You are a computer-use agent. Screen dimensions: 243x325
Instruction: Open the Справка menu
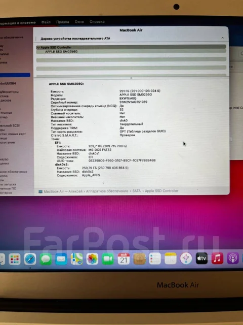click(97, 21)
